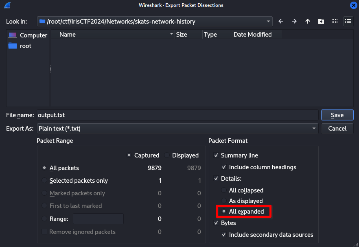Select All collapsed radio button

[x=224, y=190]
